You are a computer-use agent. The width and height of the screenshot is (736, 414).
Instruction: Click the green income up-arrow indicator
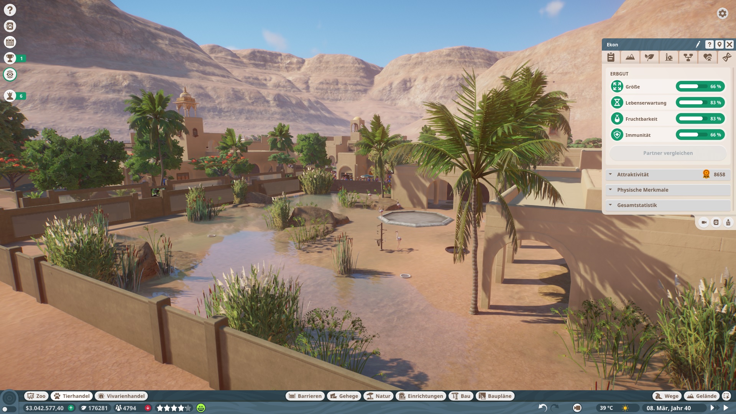pos(71,408)
